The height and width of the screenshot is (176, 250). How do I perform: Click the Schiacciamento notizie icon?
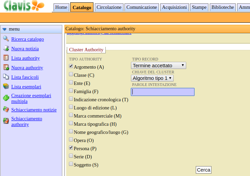[6, 109]
